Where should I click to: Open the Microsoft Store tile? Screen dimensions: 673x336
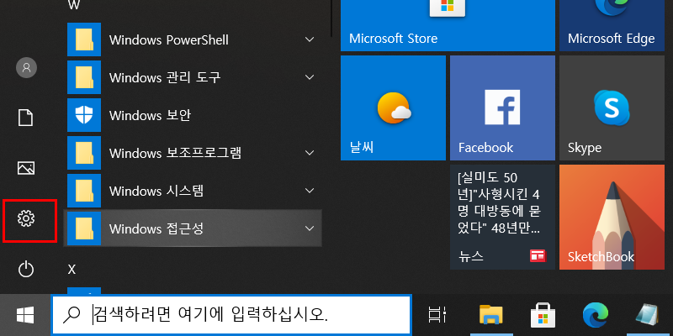pyautogui.click(x=448, y=26)
